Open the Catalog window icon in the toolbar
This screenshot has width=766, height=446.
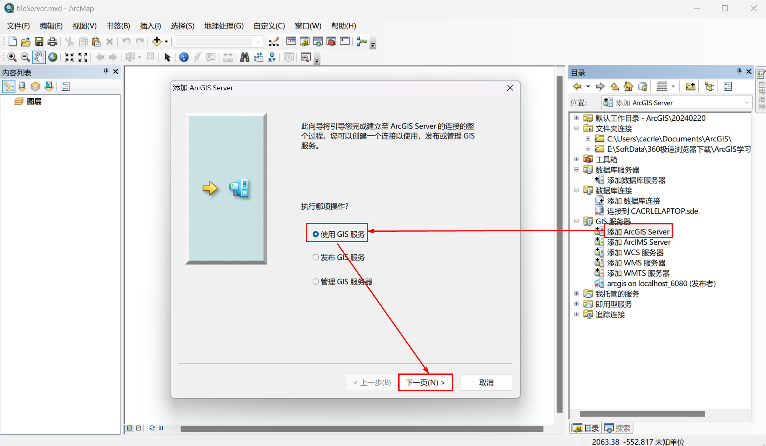(305, 41)
